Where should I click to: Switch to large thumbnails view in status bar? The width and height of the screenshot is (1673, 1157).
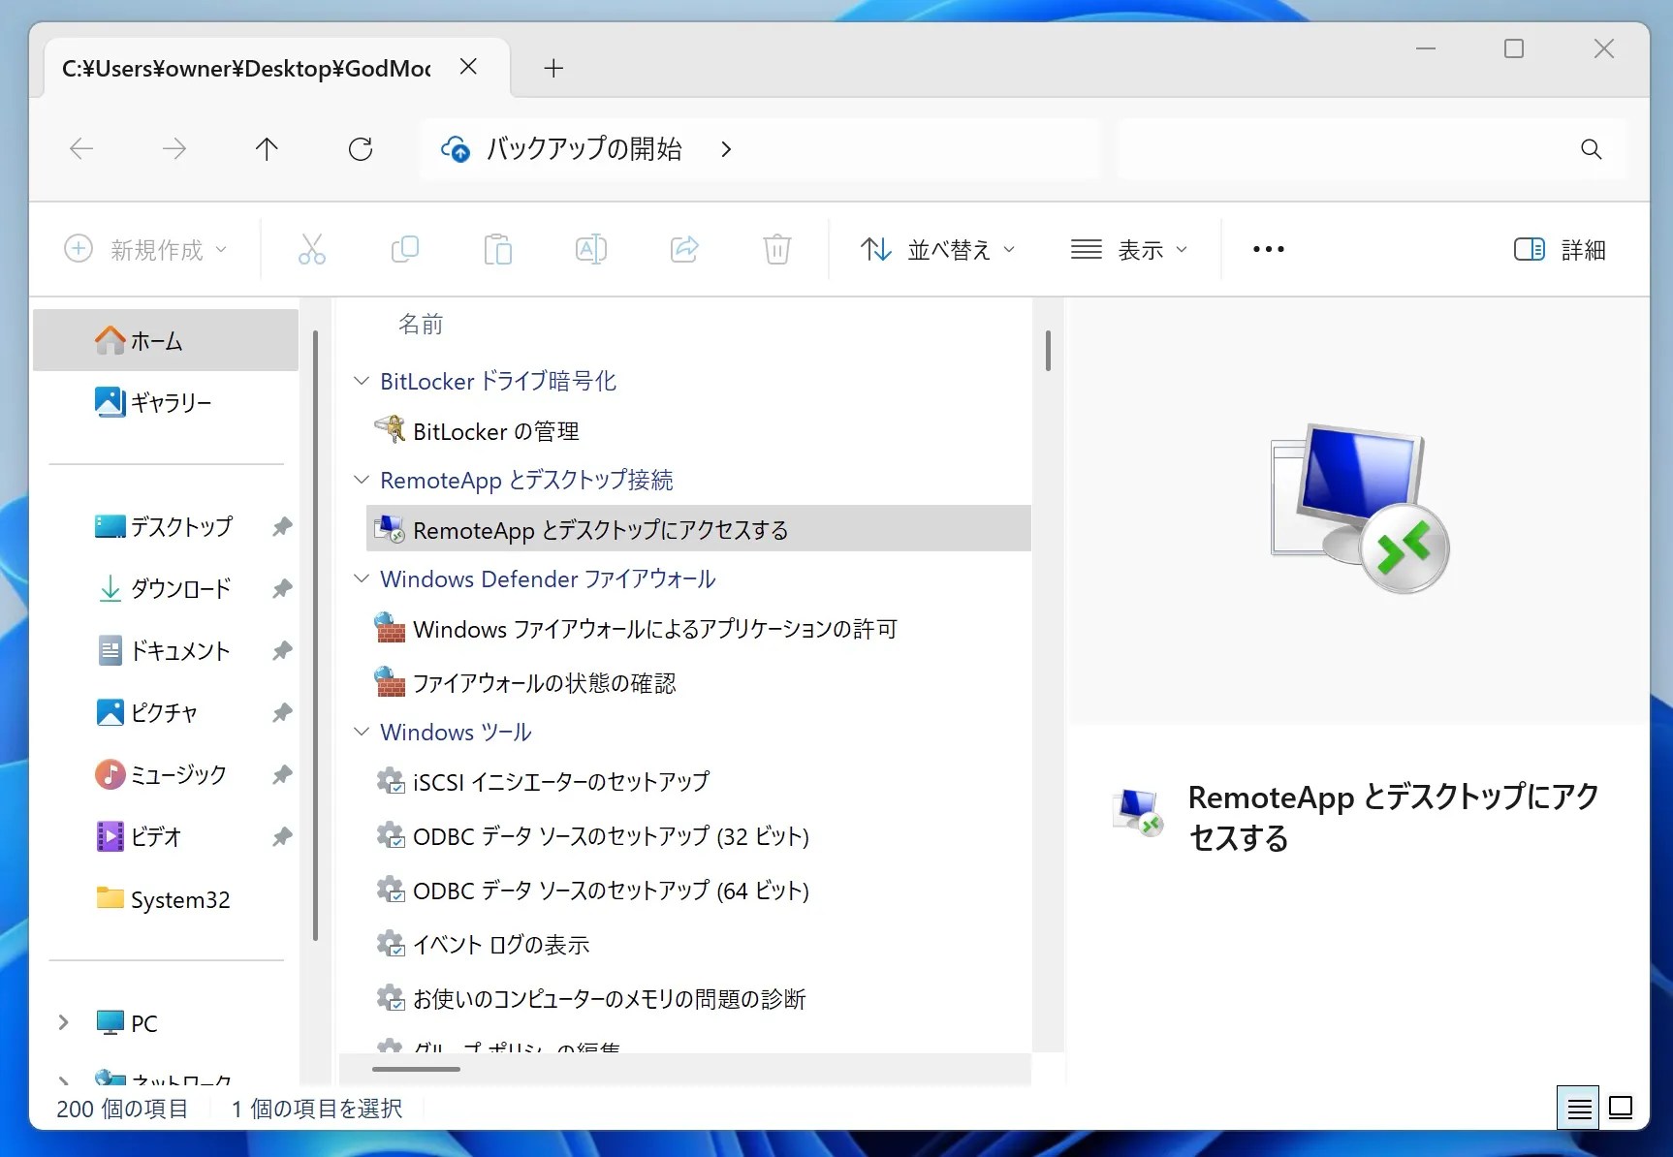(1621, 1108)
